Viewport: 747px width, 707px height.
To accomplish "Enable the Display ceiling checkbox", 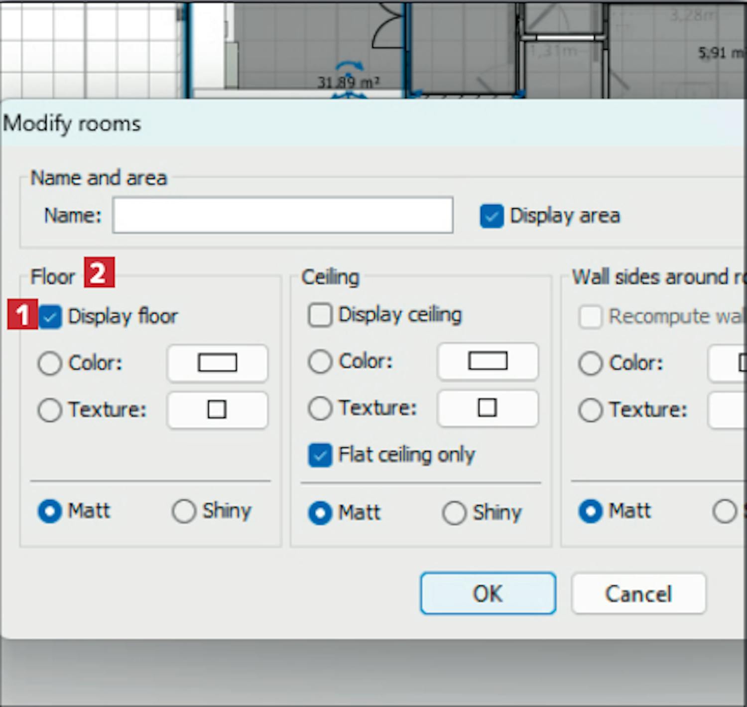I will pos(320,315).
